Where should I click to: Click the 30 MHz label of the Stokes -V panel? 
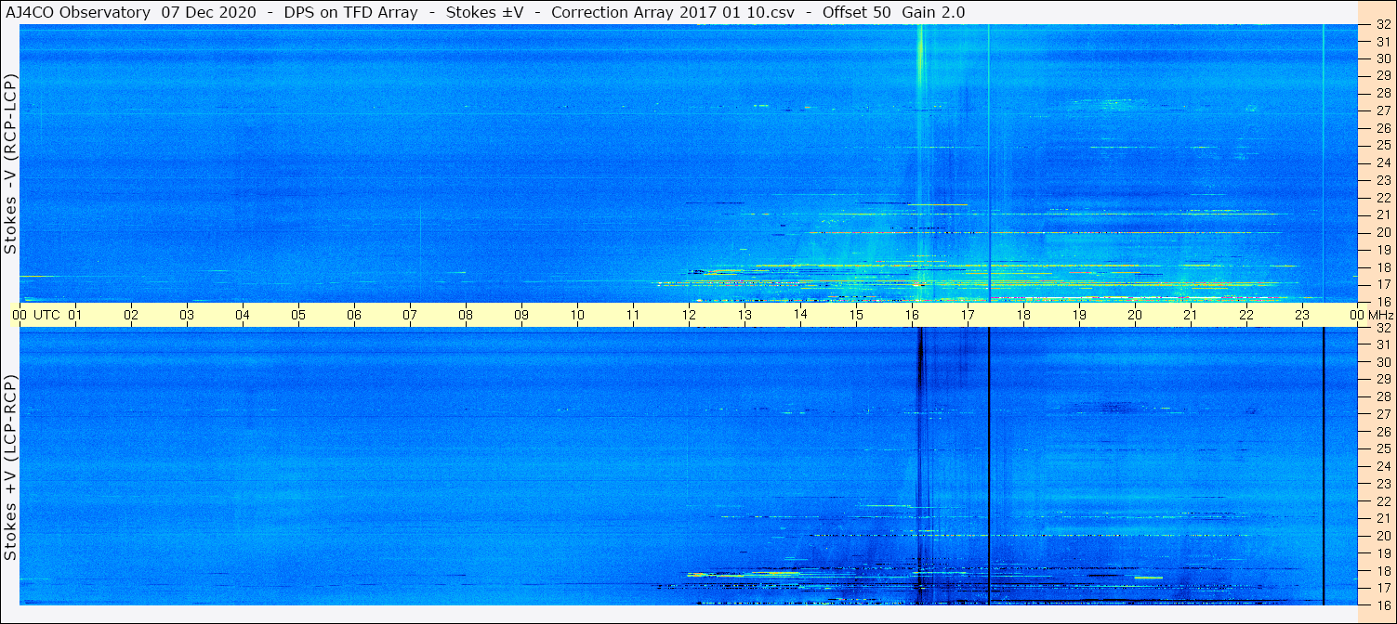[x=1382, y=59]
